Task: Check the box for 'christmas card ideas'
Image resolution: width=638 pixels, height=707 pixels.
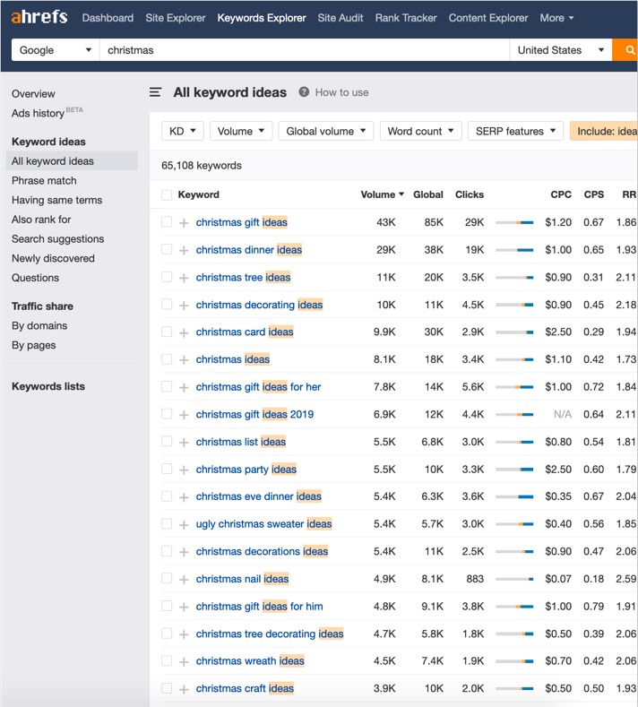Action: click(167, 332)
